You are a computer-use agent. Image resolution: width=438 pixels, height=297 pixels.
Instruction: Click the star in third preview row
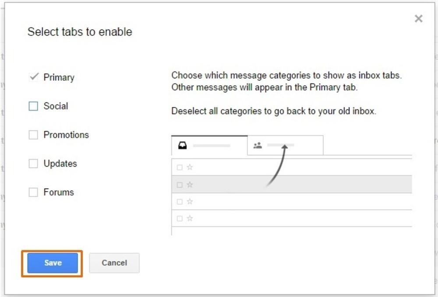(190, 202)
